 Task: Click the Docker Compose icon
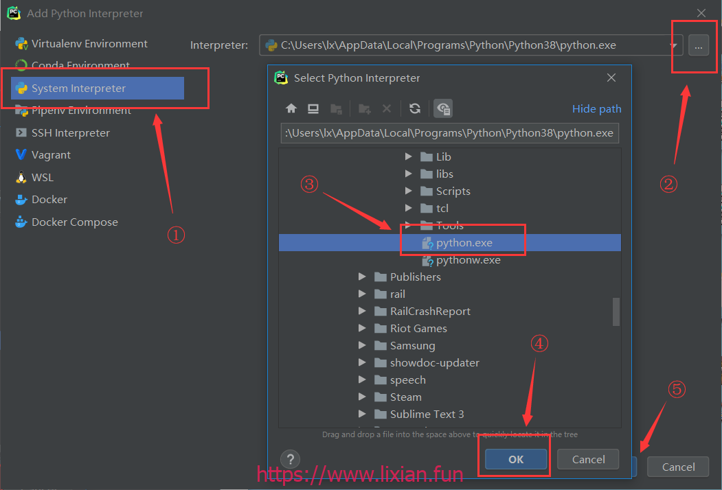point(21,222)
